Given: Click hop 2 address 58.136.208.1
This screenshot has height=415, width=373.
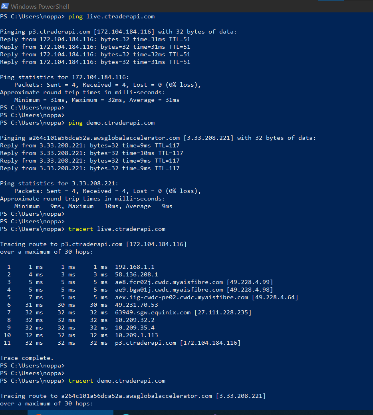Looking at the screenshot, I should (x=137, y=274).
